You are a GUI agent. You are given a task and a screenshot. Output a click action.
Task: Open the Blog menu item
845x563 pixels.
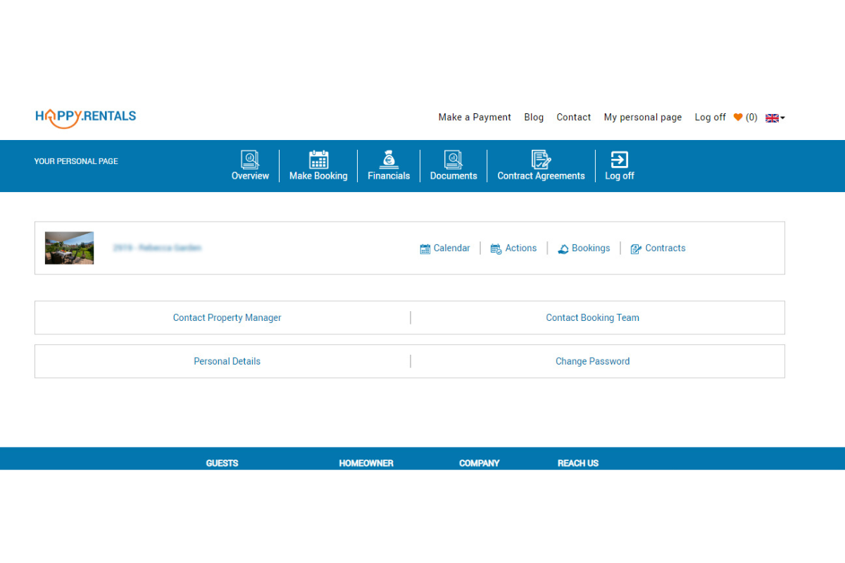click(x=534, y=117)
